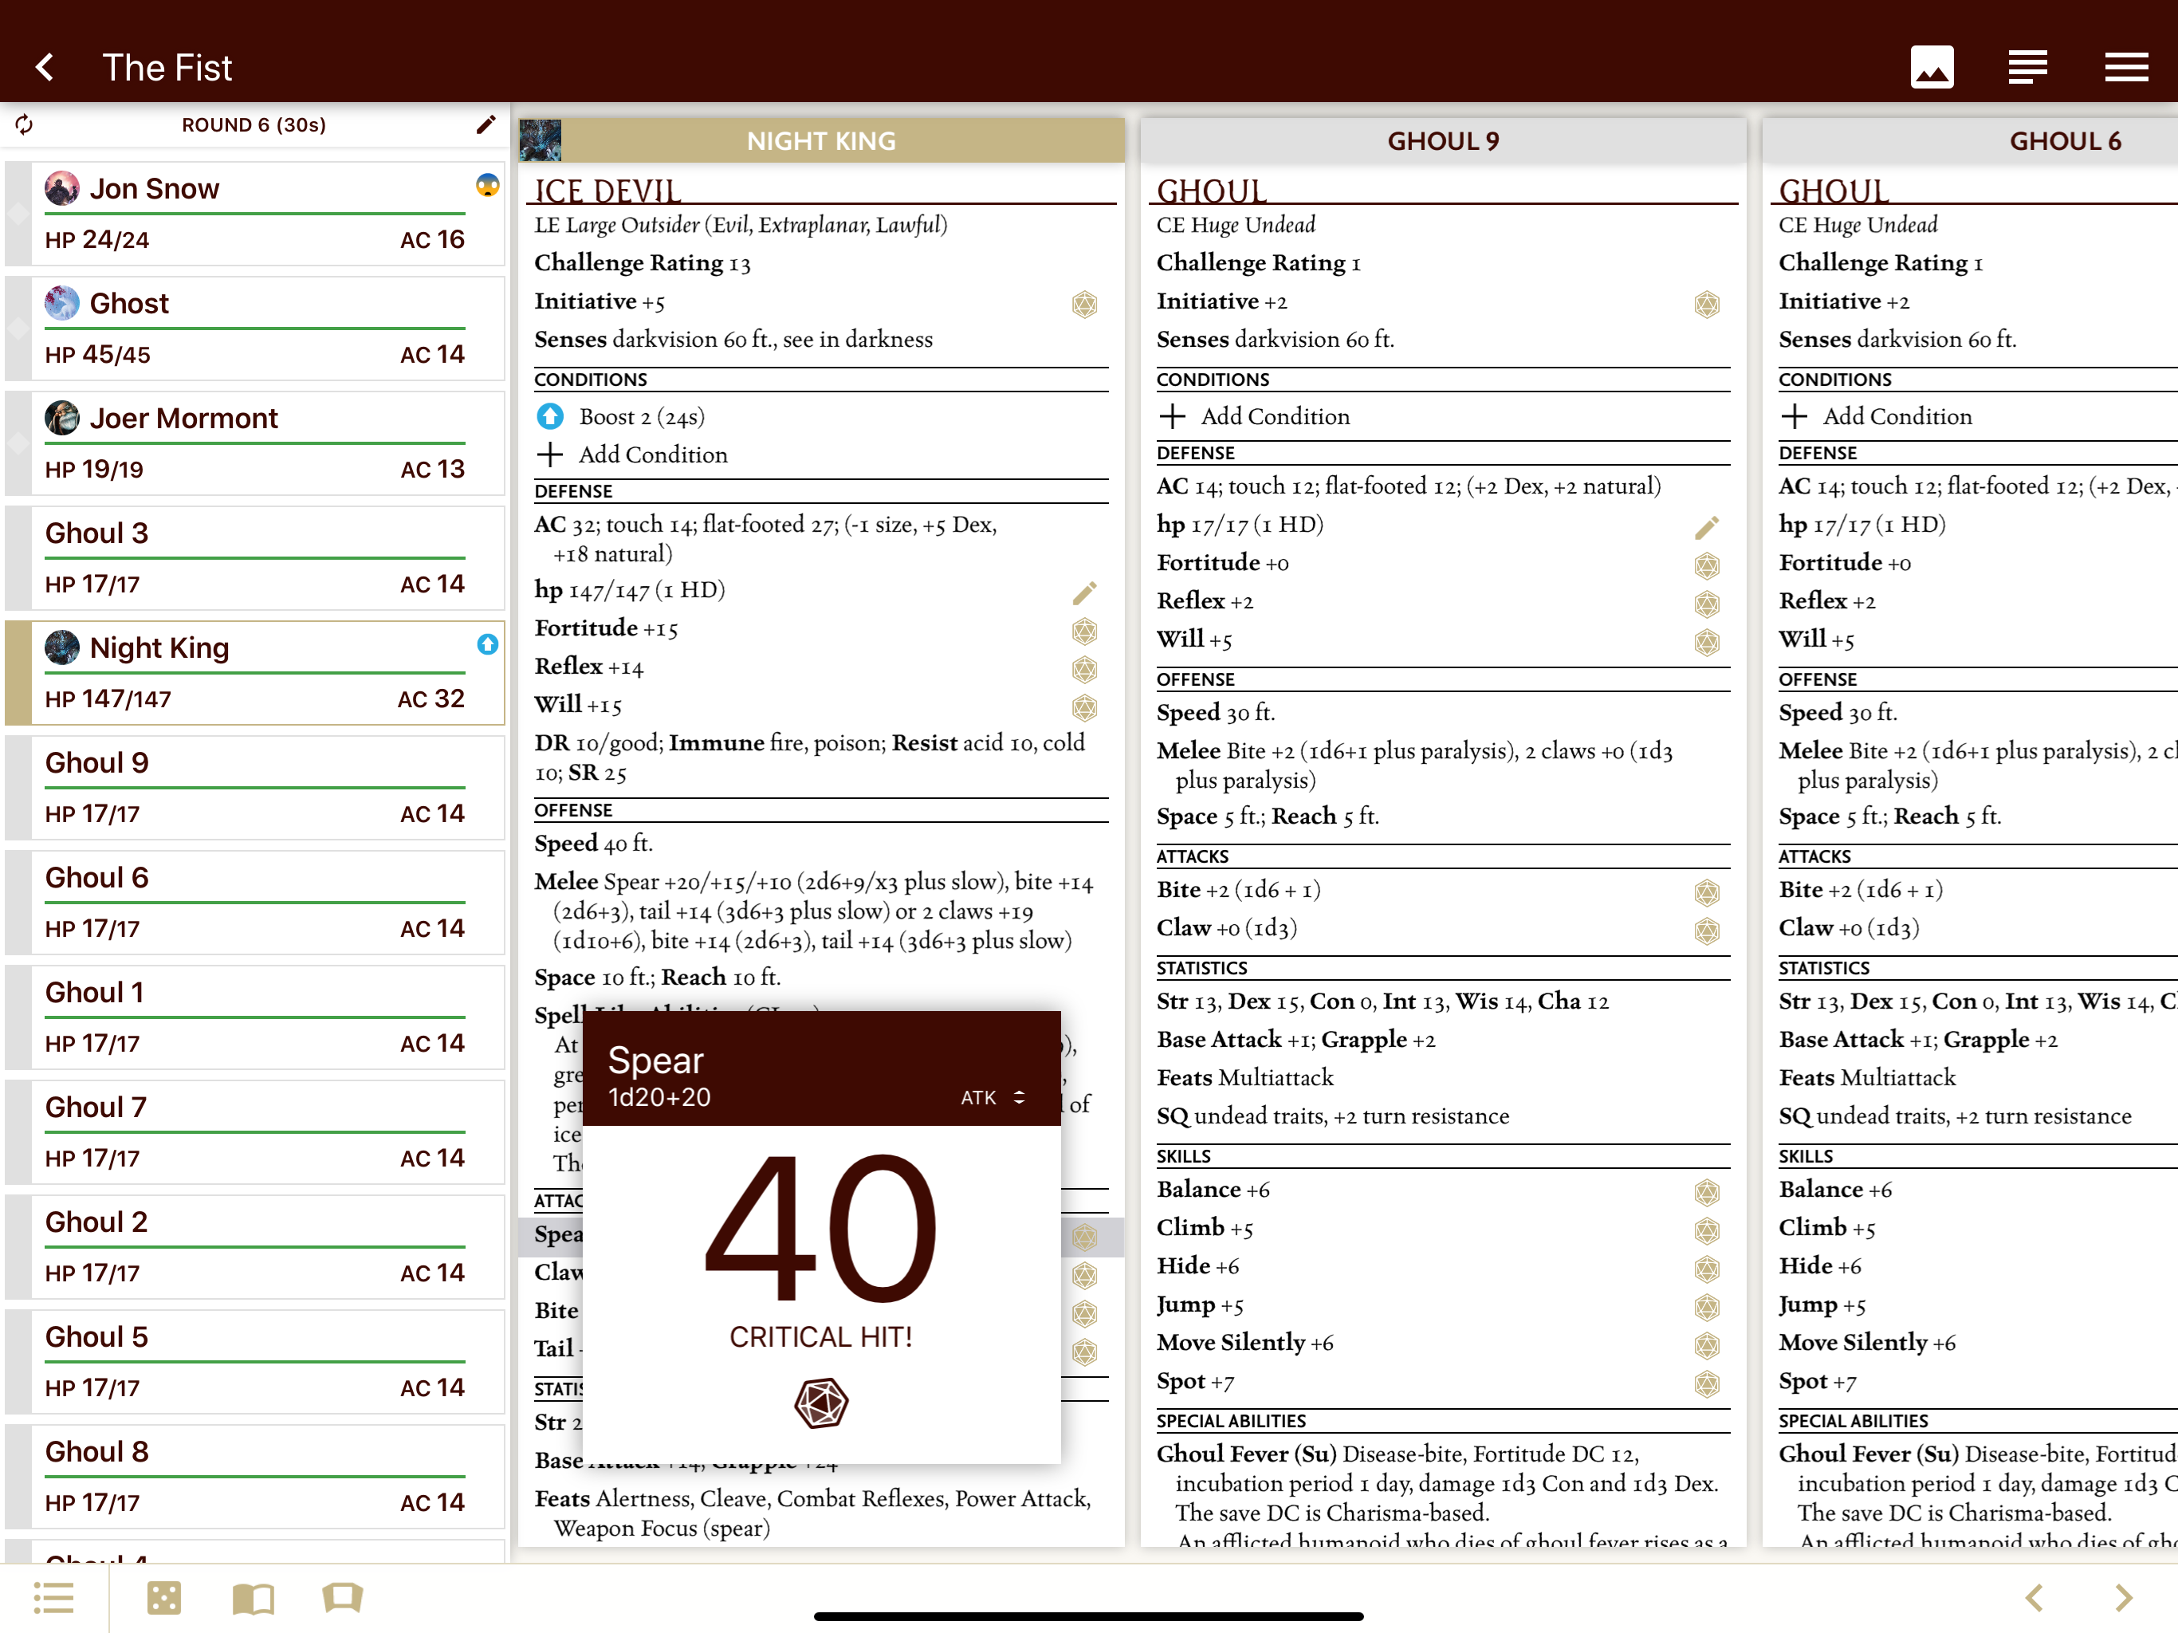Click the 'CRITICAL HIT!' result text
2178x1633 pixels.
821,1336
